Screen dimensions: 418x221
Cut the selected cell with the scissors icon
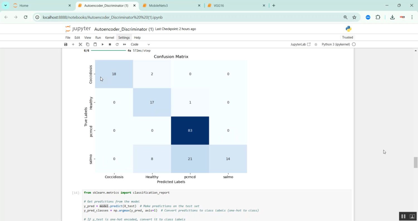81,45
